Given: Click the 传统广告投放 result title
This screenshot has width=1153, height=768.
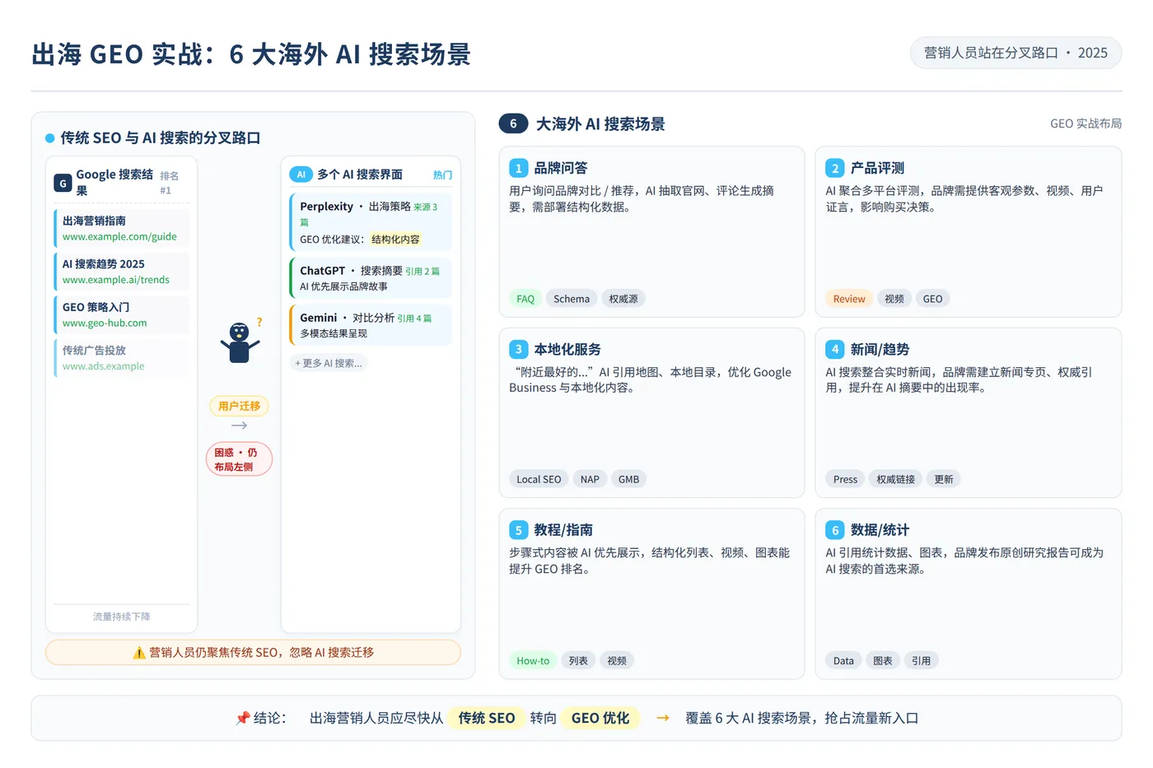Looking at the screenshot, I should pyautogui.click(x=95, y=350).
